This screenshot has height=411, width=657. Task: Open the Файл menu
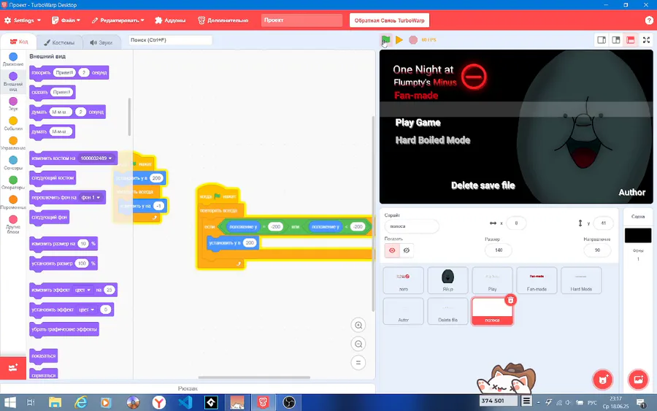coord(66,20)
